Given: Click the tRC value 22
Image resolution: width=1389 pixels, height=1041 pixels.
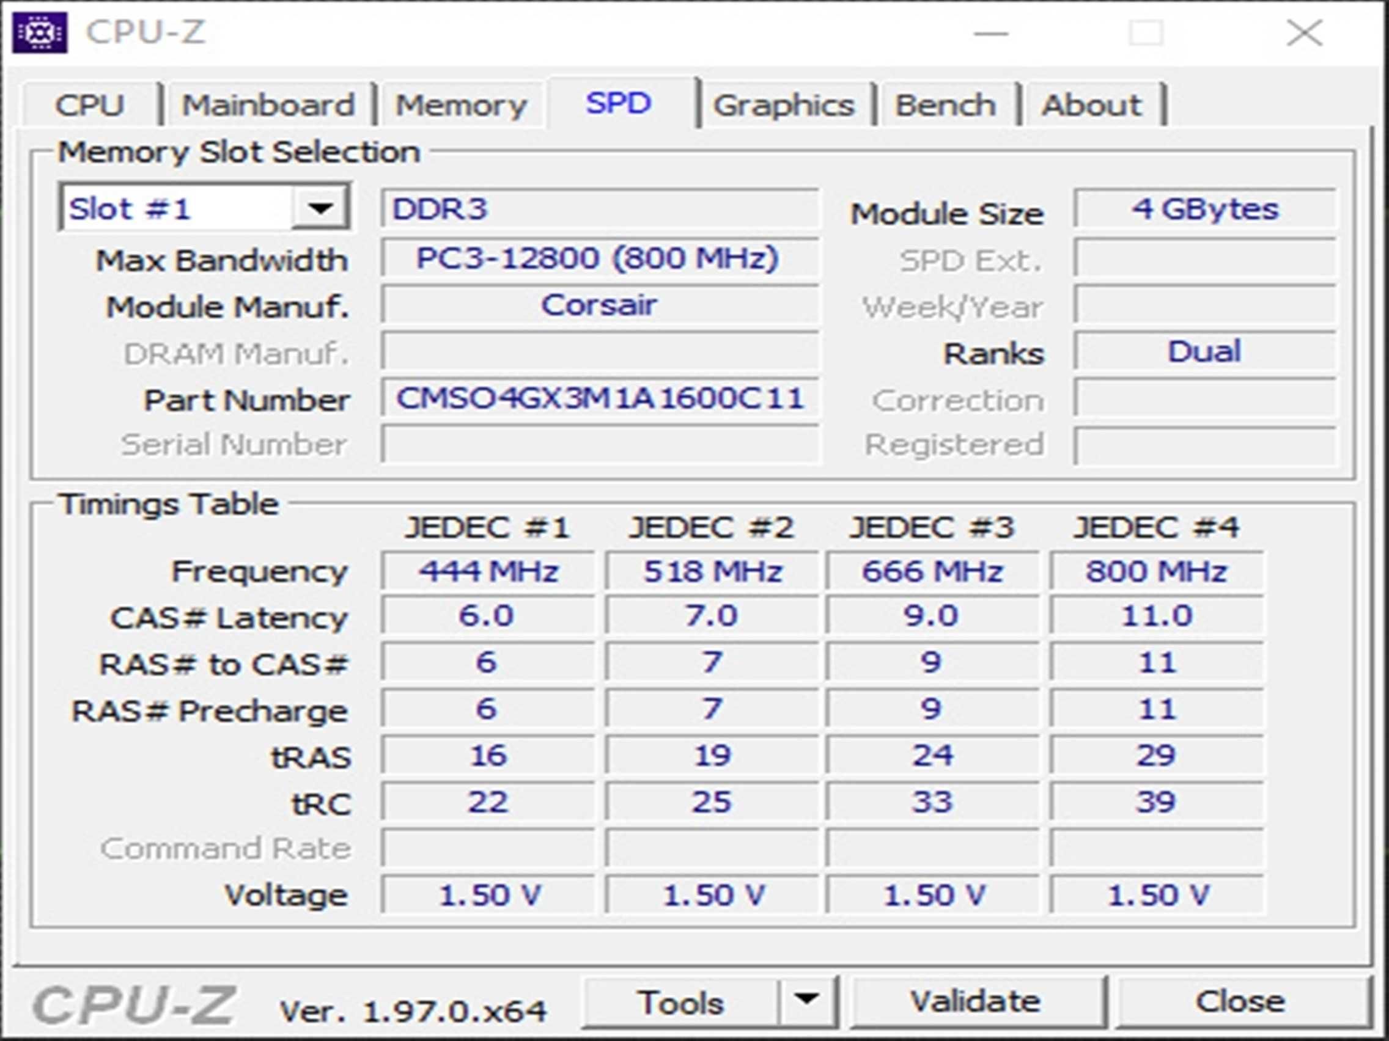Looking at the screenshot, I should (488, 802).
